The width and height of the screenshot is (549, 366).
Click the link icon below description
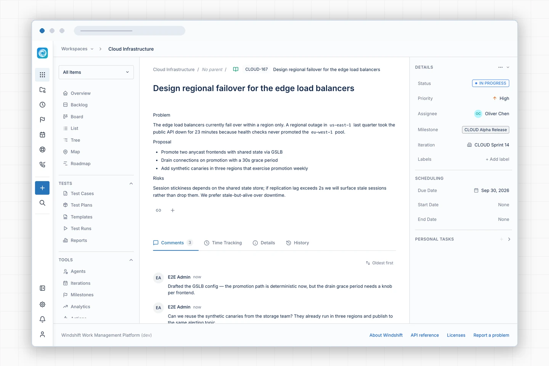159,210
